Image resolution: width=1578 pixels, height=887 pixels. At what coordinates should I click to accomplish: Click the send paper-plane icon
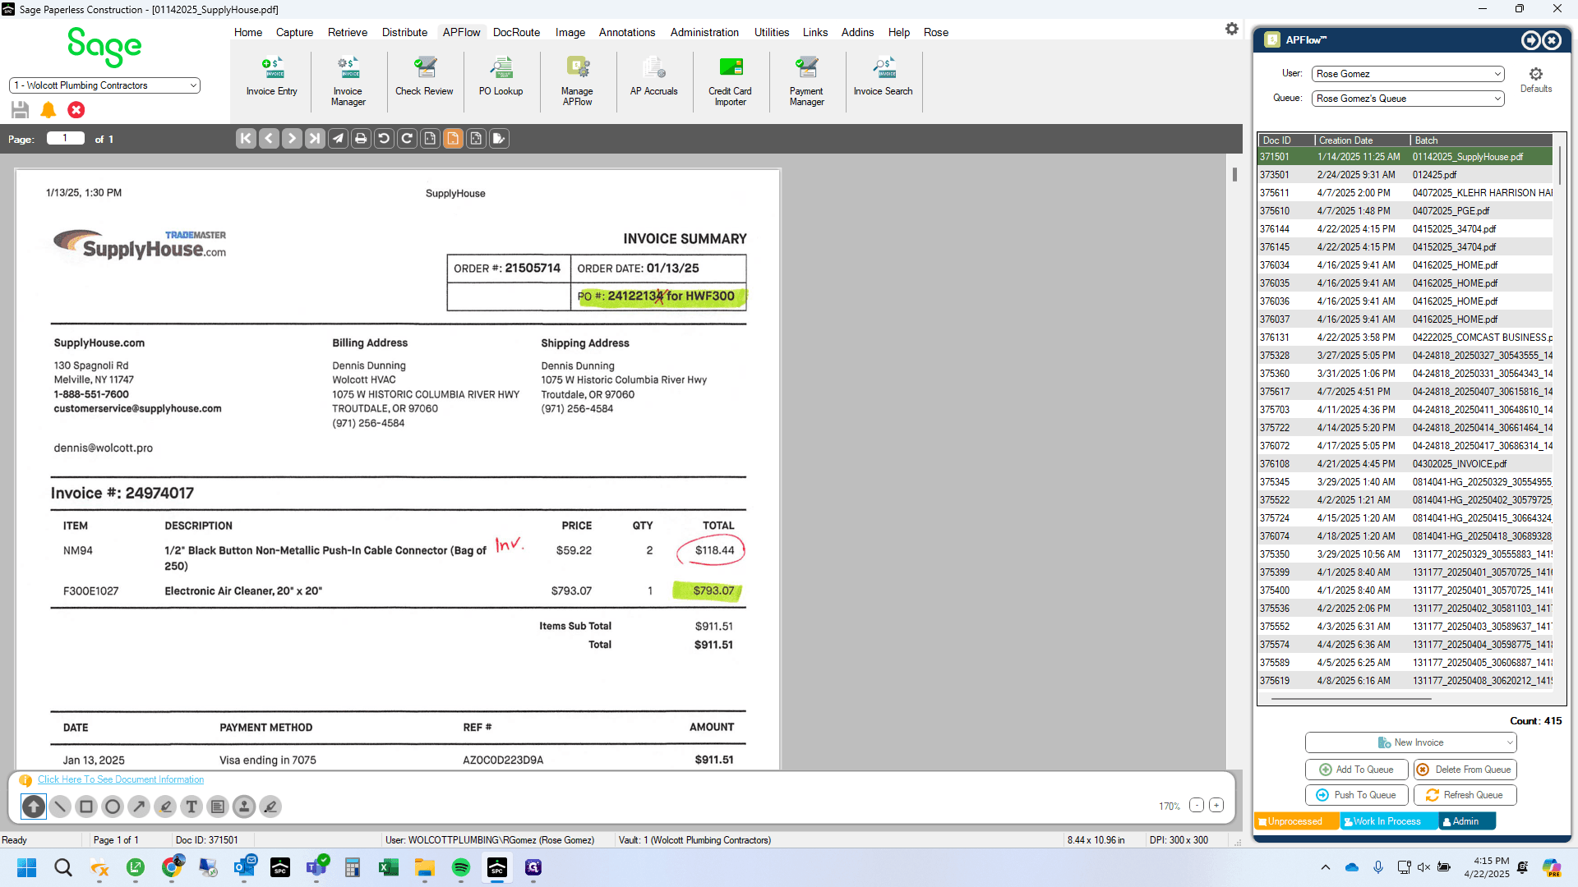tap(338, 139)
